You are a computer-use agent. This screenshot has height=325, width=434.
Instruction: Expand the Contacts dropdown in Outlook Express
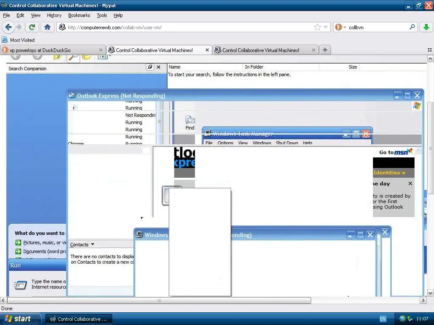click(x=82, y=245)
